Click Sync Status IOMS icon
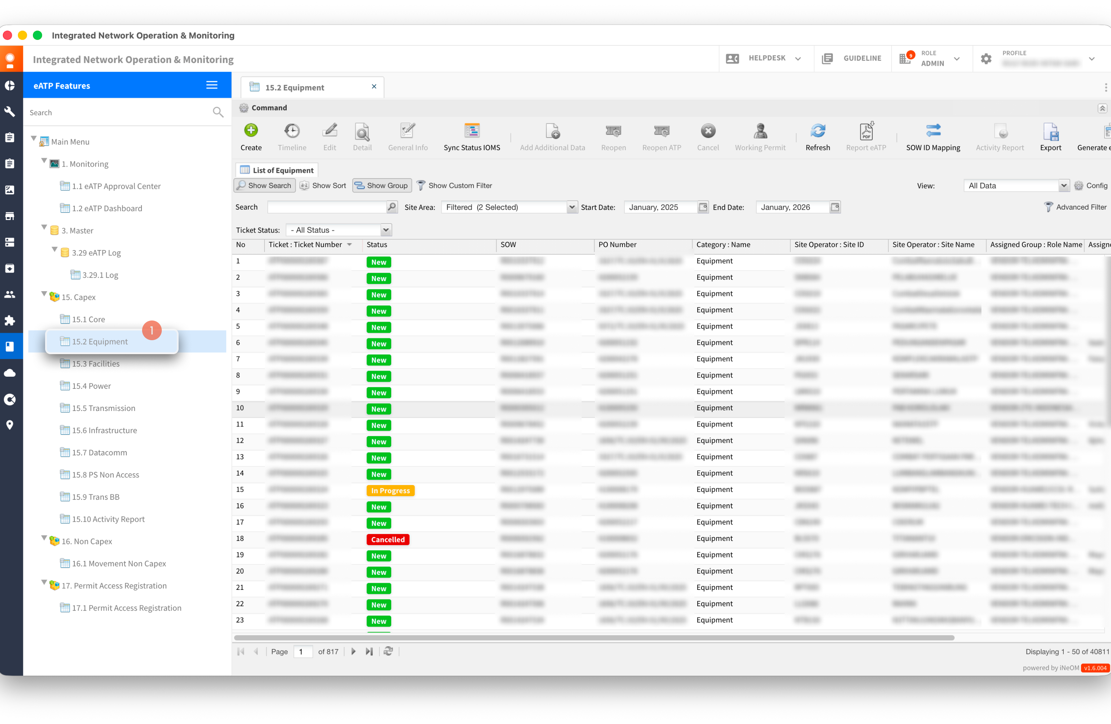The height and width of the screenshot is (724, 1111). click(x=471, y=131)
